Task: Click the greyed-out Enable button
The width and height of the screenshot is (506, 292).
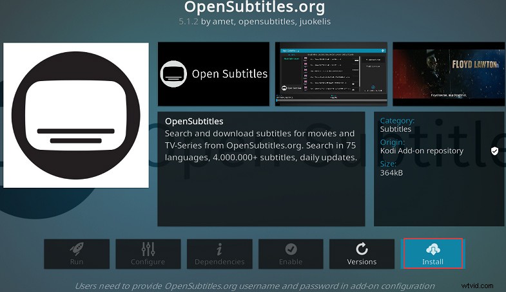Action: [x=291, y=253]
